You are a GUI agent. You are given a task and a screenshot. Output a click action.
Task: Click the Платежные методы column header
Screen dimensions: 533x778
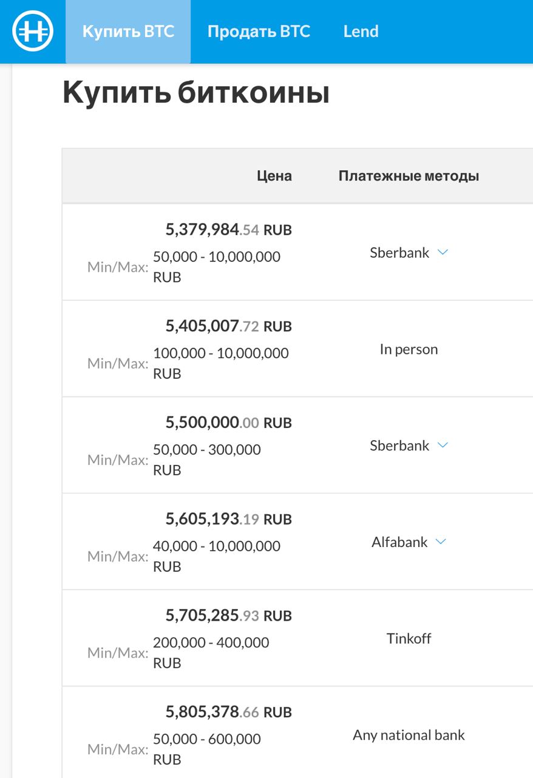(x=409, y=176)
